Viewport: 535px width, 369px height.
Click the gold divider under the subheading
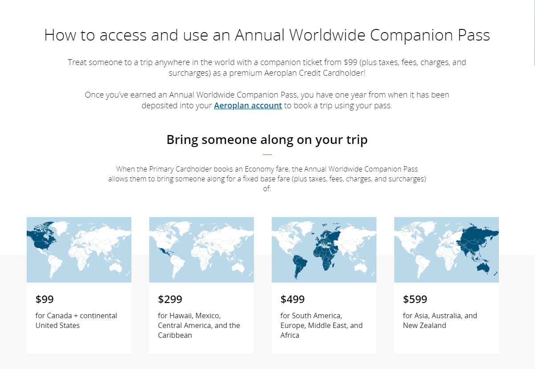click(x=267, y=155)
